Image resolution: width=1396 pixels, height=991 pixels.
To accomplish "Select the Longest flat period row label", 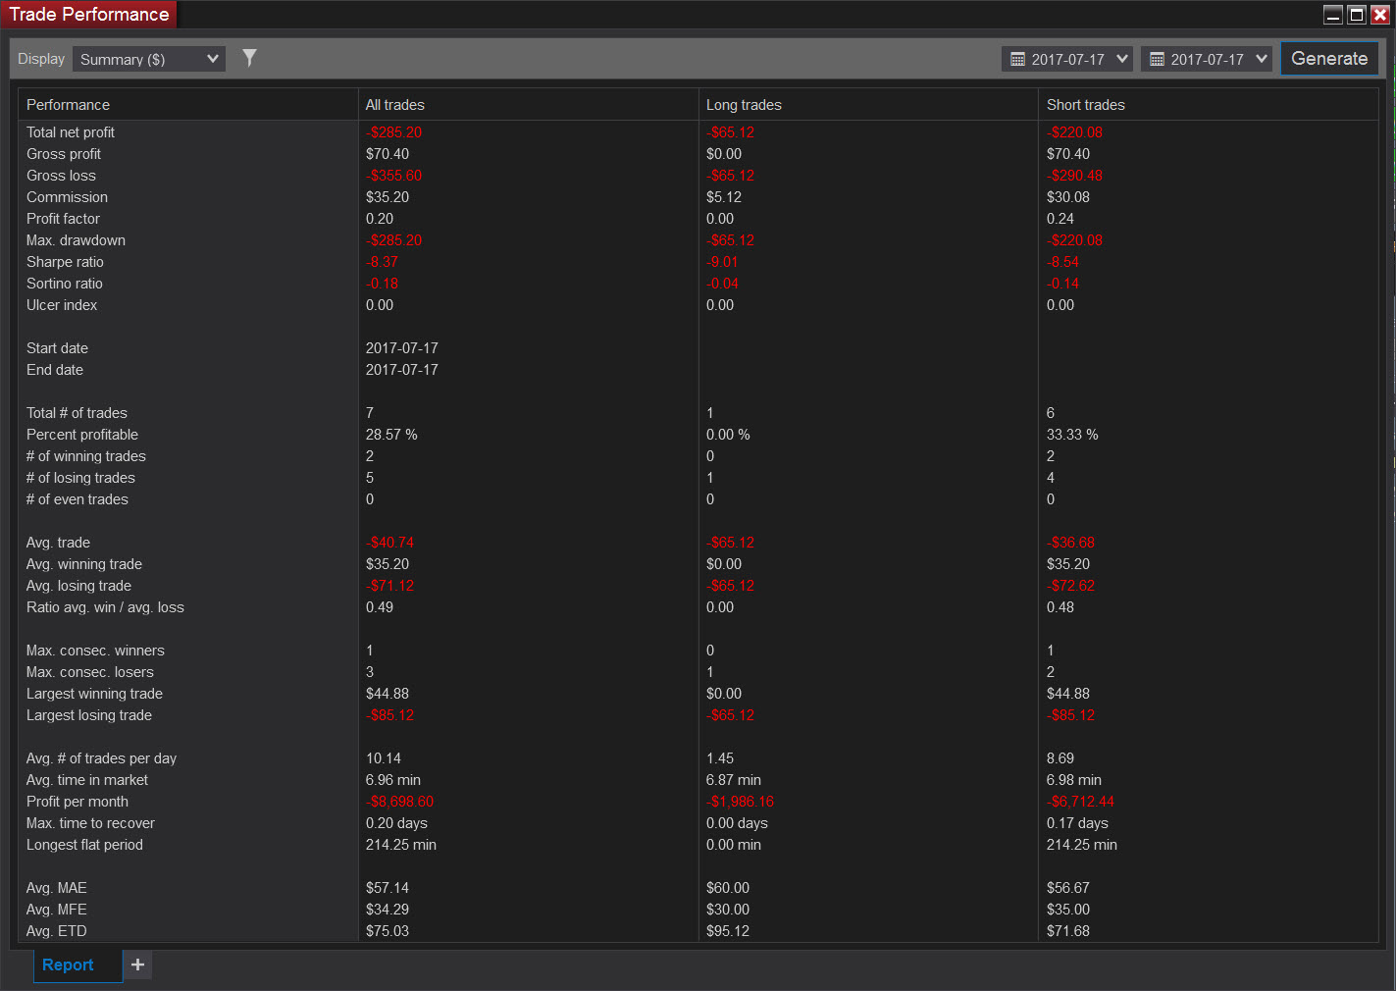I will click(84, 845).
